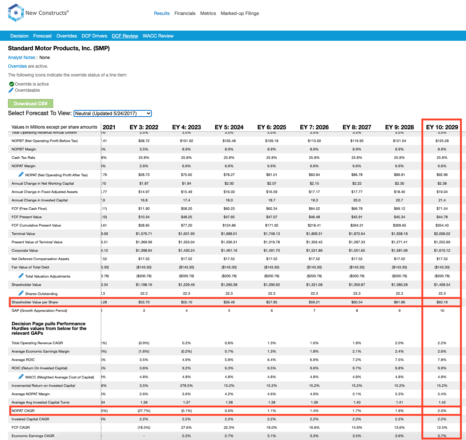Screen dimensions: 466x440
Task: Open the Metrics tab
Action: pyautogui.click(x=208, y=13)
